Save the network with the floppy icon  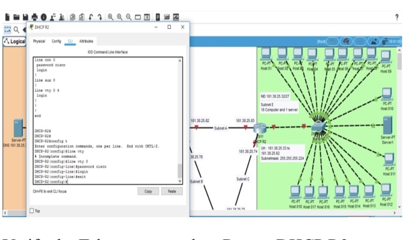pos(25,17)
